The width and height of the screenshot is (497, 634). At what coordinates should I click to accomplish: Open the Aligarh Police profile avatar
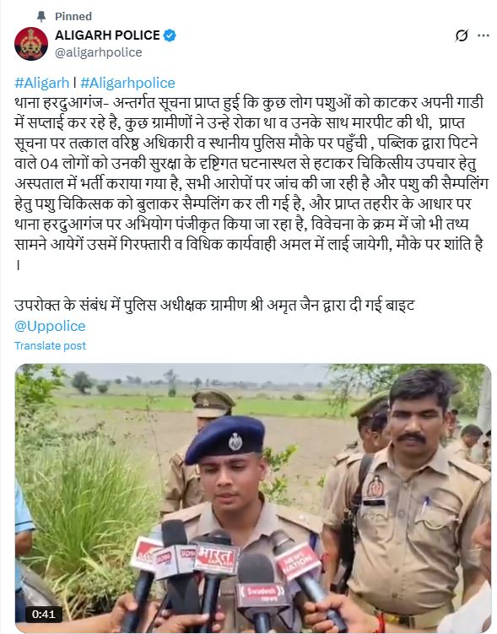point(31,44)
